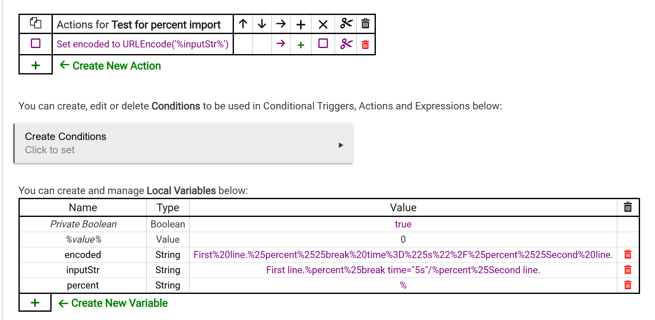Viewport: 655px width, 320px height.
Task: Click the purple scissors on the URLEncode action
Action: (x=346, y=44)
